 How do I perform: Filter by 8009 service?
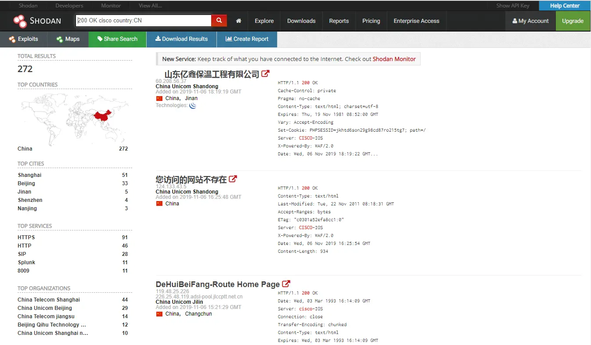pos(24,271)
